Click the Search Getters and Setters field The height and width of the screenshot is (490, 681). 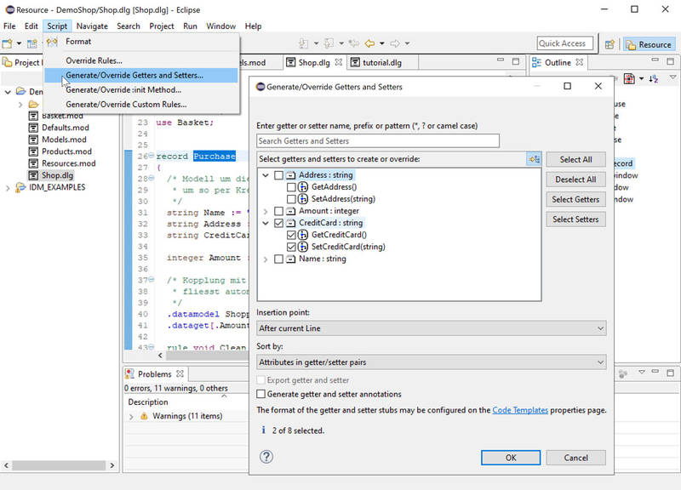377,141
